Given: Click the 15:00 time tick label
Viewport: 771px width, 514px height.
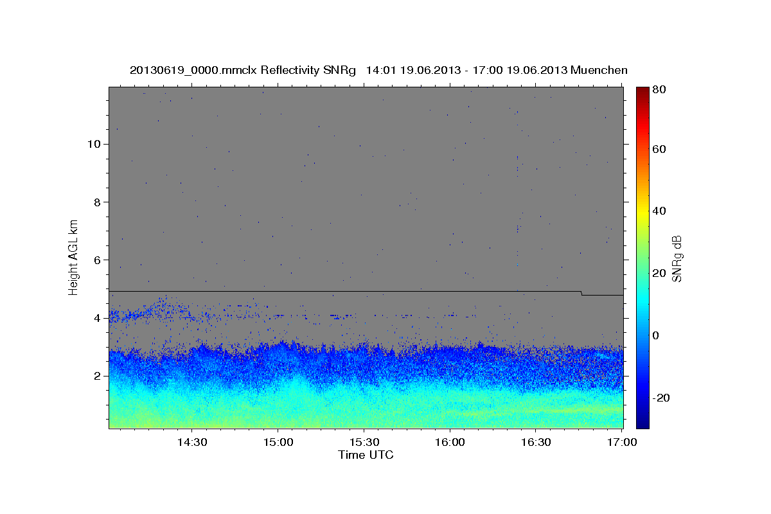Looking at the screenshot, I should [x=279, y=442].
